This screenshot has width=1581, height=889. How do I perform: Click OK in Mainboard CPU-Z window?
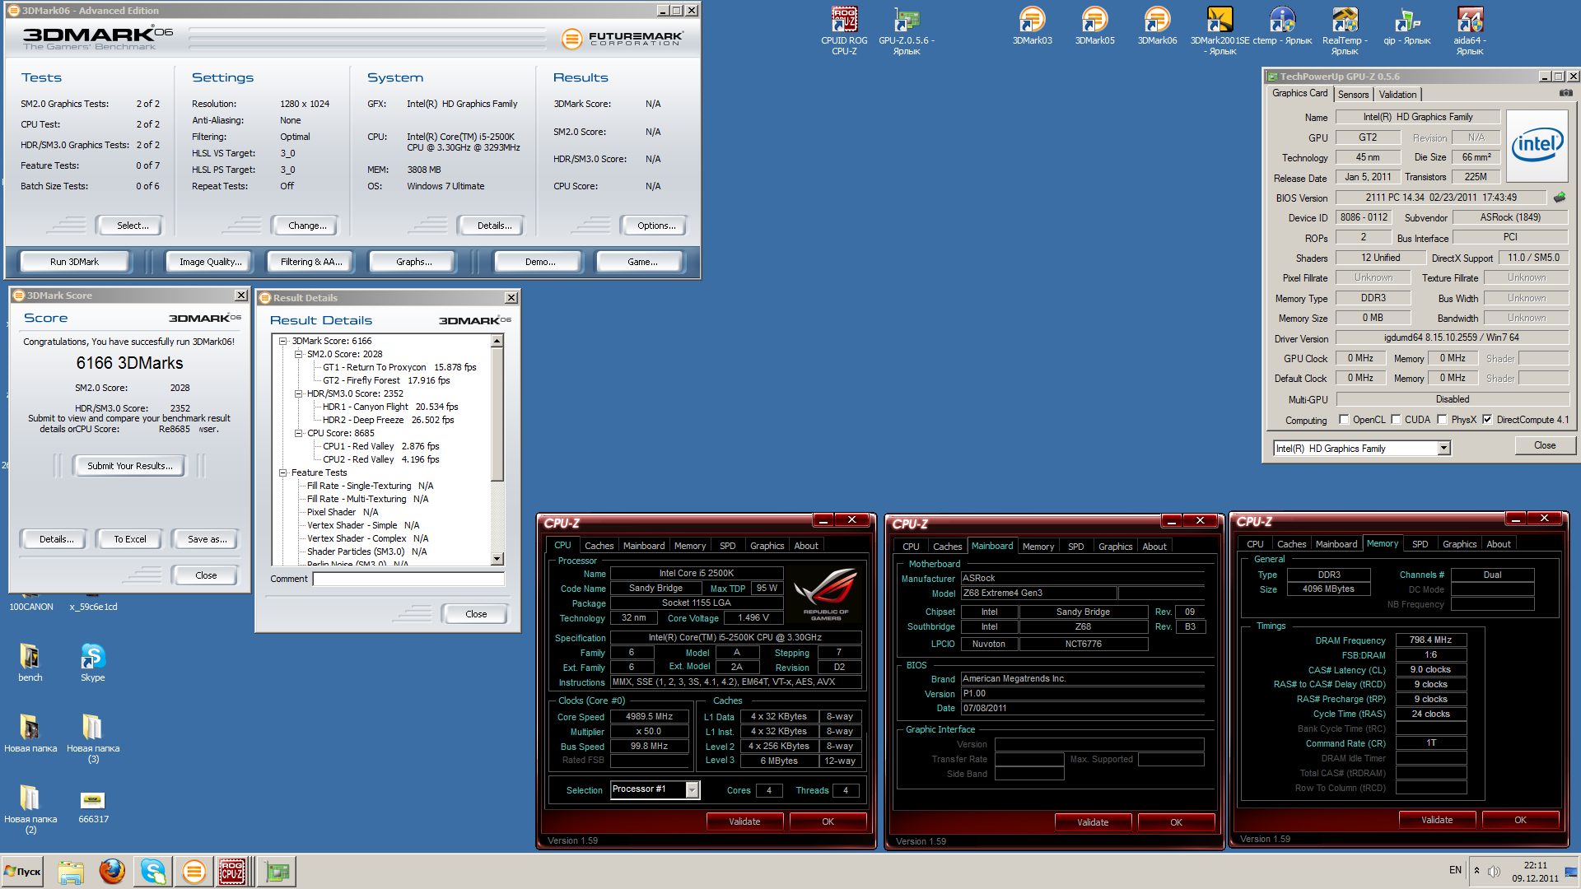pos(1176,822)
